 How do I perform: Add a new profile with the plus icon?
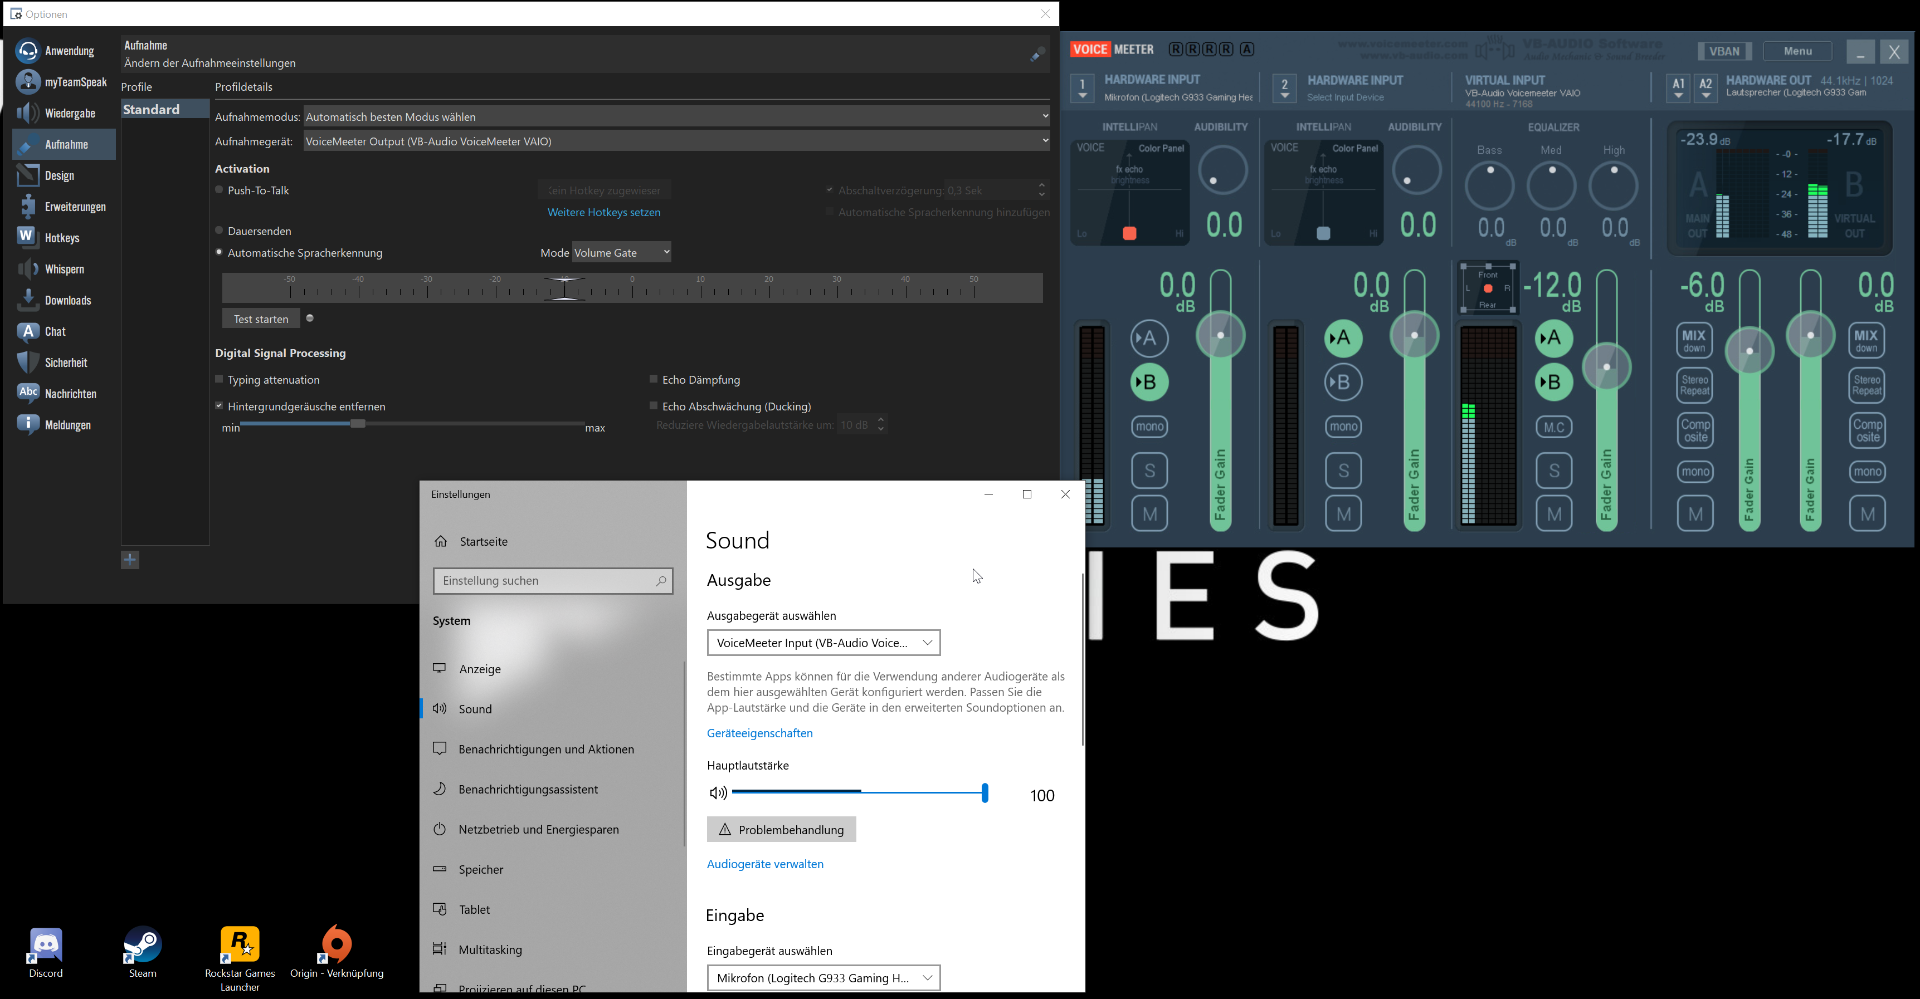(130, 560)
